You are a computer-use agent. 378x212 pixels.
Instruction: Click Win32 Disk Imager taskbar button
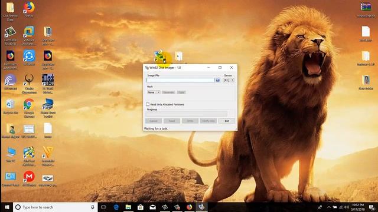point(201,207)
